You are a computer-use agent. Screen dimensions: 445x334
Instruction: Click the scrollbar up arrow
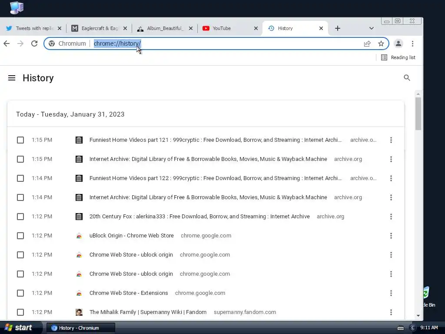coord(418,94)
